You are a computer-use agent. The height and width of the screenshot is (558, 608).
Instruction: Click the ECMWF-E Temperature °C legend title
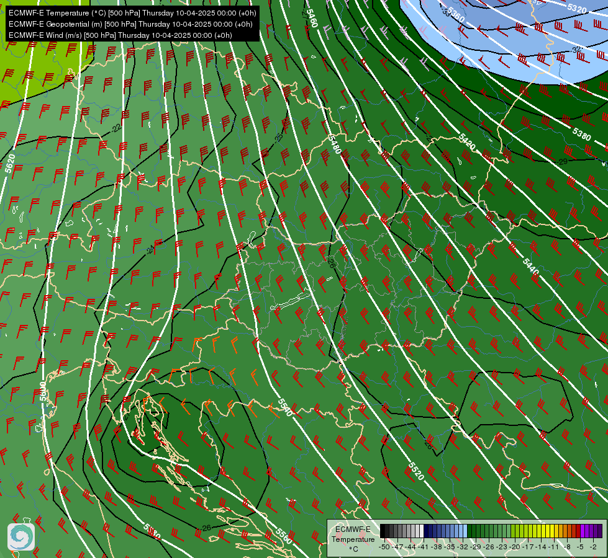coord(353,539)
